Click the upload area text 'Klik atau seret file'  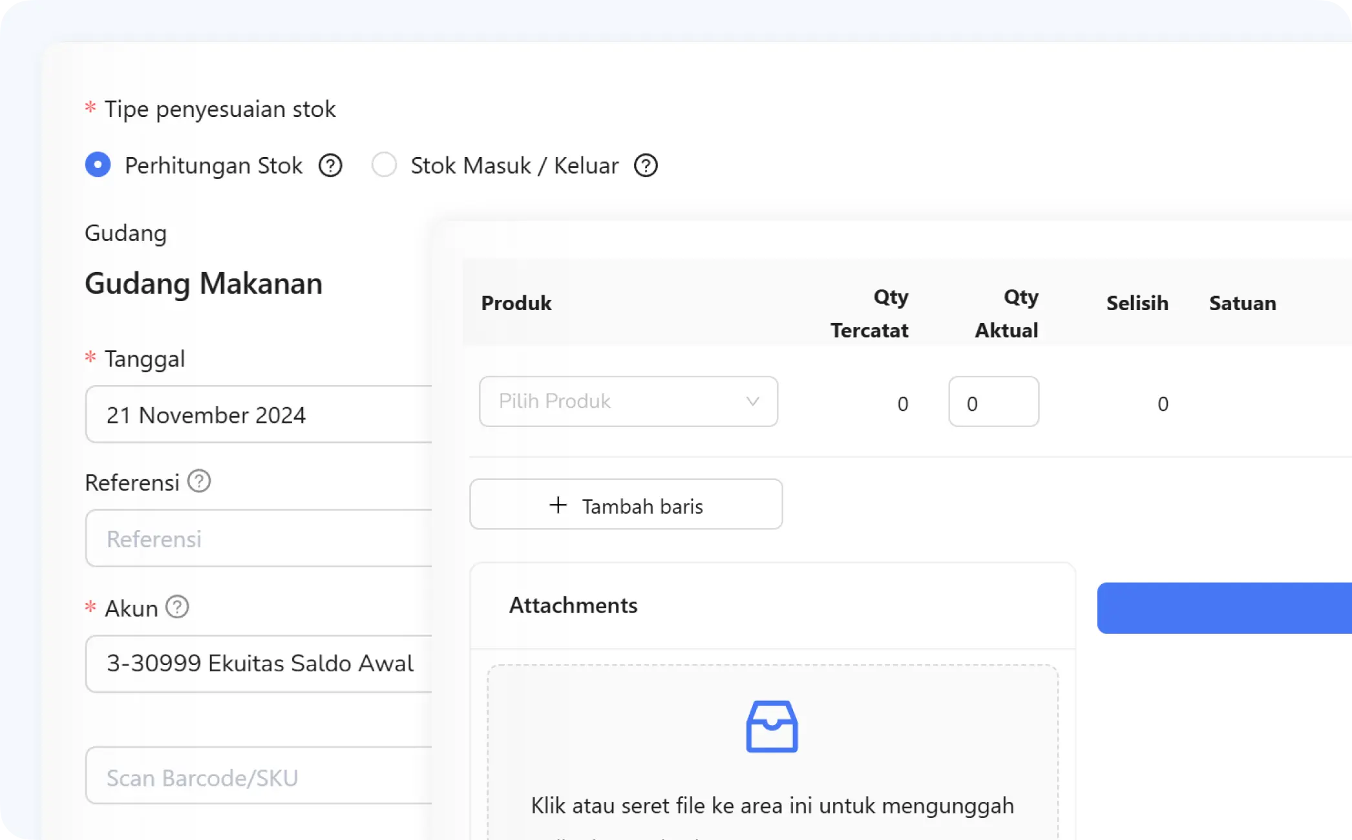772,806
